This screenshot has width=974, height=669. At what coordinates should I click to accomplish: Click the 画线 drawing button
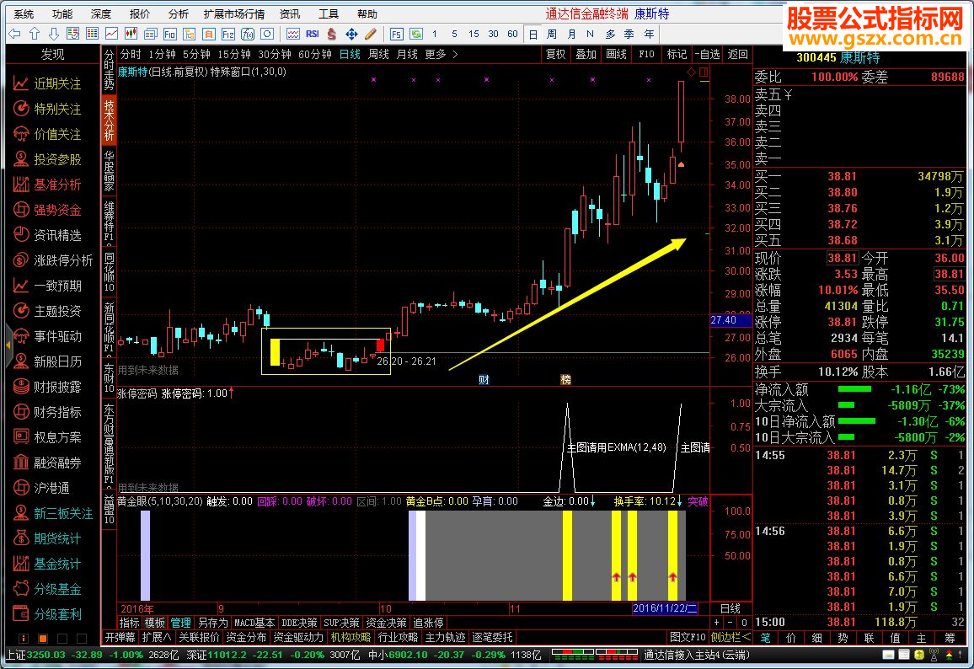tap(616, 54)
